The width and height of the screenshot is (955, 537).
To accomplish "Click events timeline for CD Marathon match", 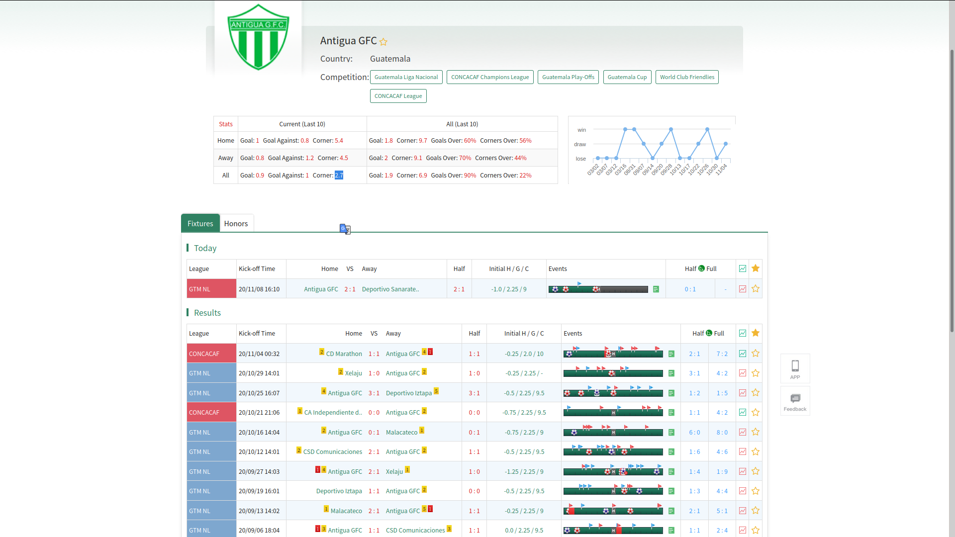I will tap(613, 354).
